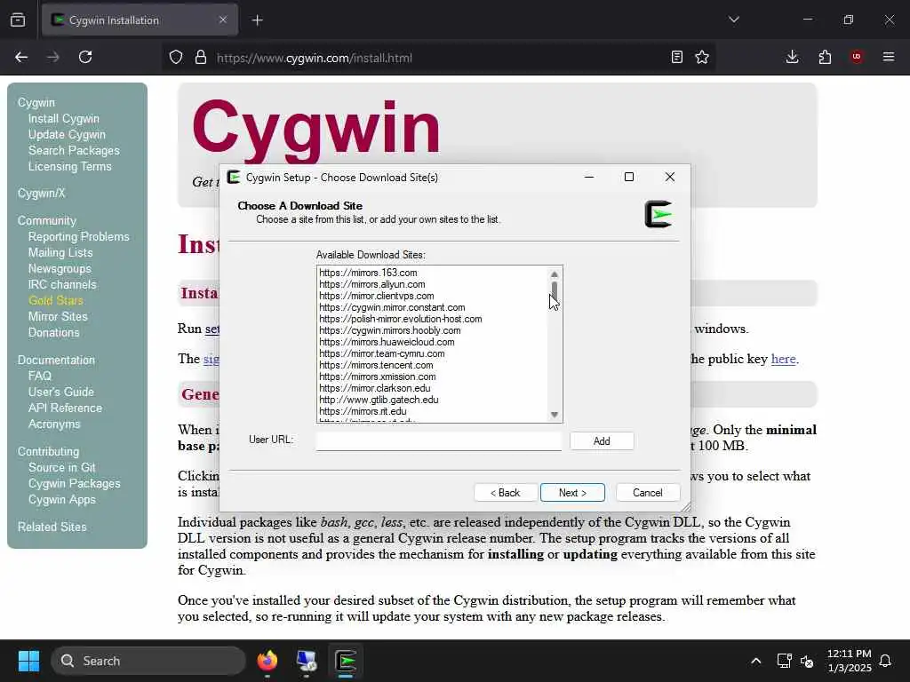The image size is (910, 682).
Task: Click Next to continue setup
Action: click(x=572, y=492)
